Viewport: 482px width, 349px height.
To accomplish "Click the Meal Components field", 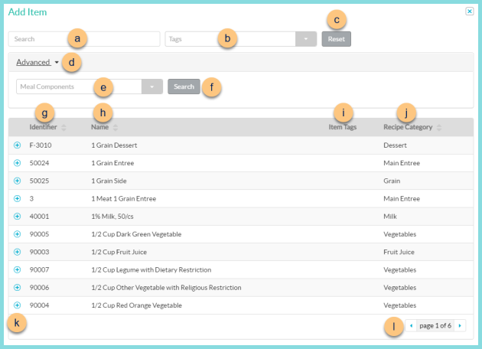I will (x=79, y=86).
